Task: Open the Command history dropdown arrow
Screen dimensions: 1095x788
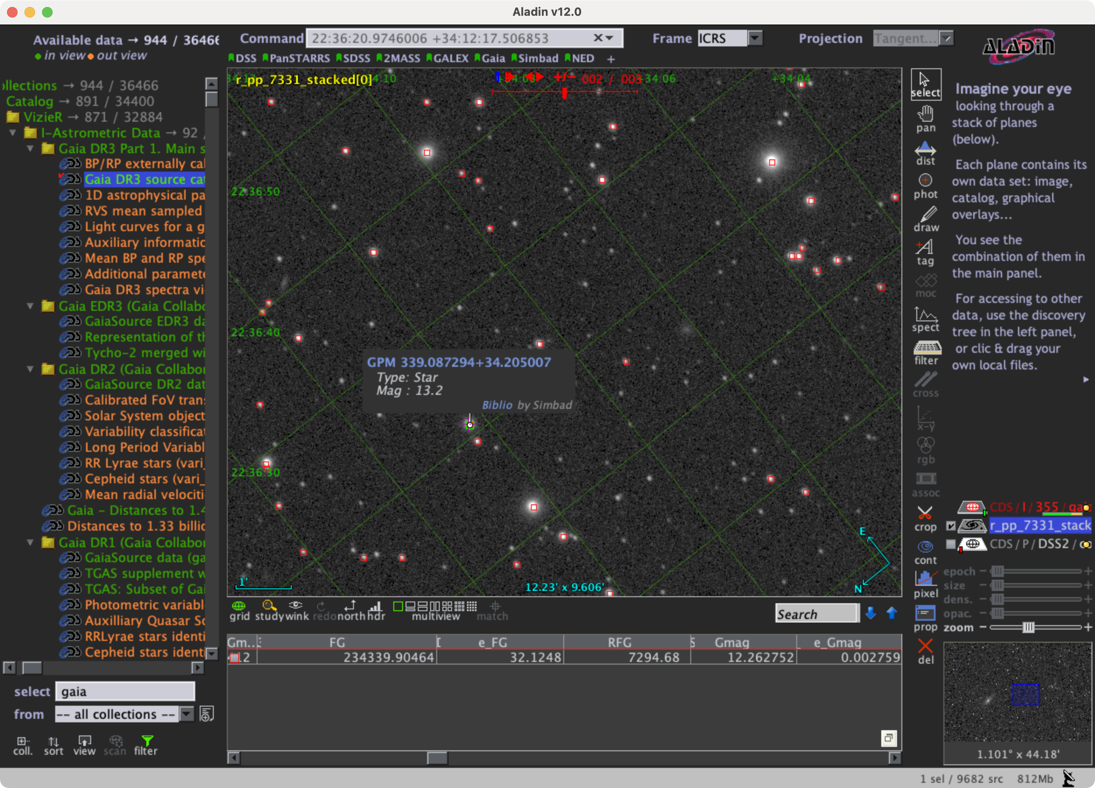Action: [609, 38]
